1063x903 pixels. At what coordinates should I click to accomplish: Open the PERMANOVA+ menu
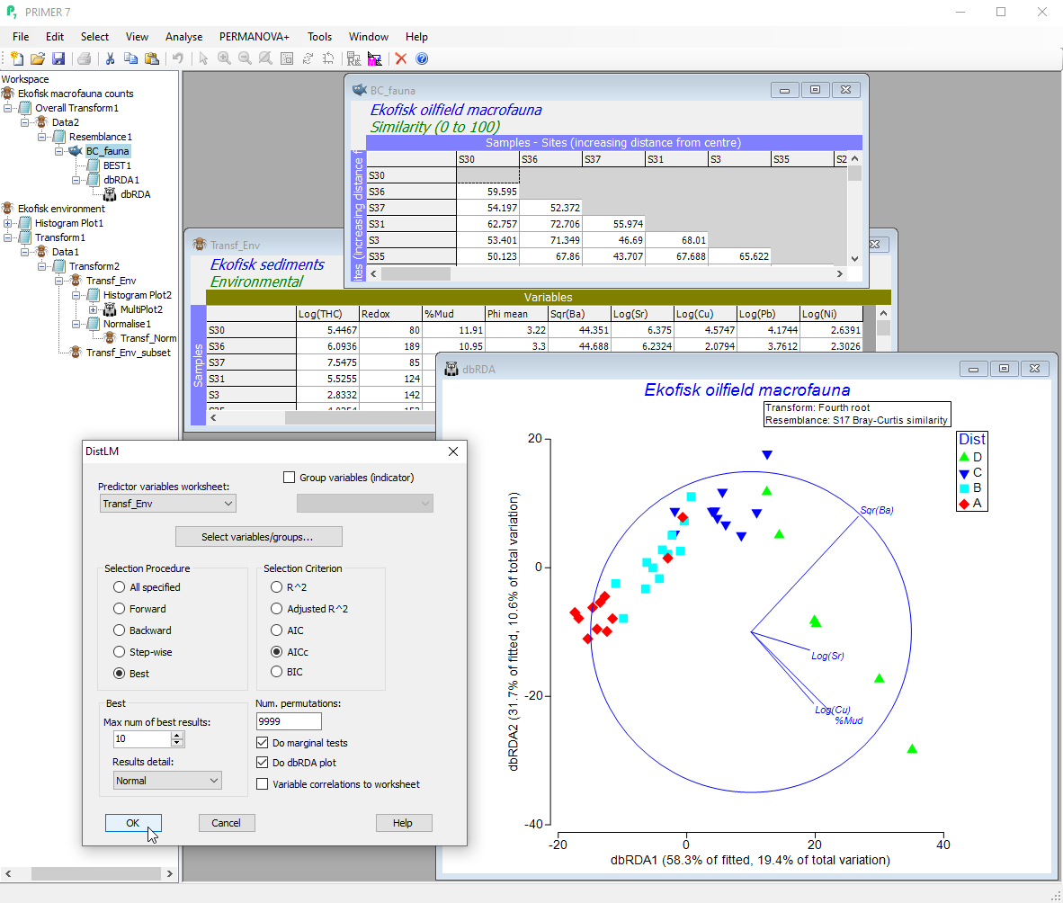(x=255, y=37)
